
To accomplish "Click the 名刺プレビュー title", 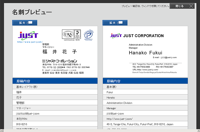I will click(32, 12).
